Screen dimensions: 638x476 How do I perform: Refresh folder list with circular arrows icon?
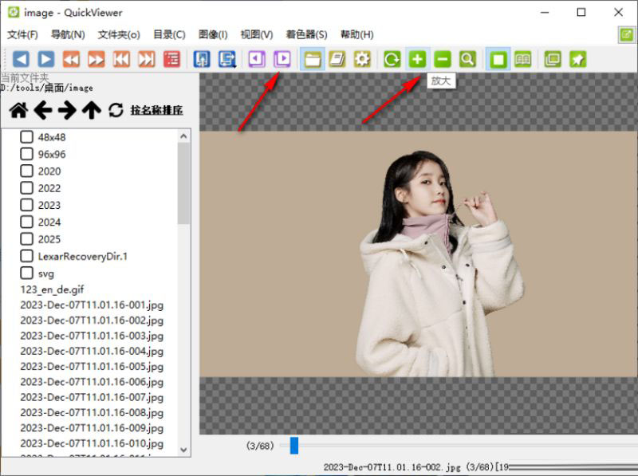click(116, 110)
